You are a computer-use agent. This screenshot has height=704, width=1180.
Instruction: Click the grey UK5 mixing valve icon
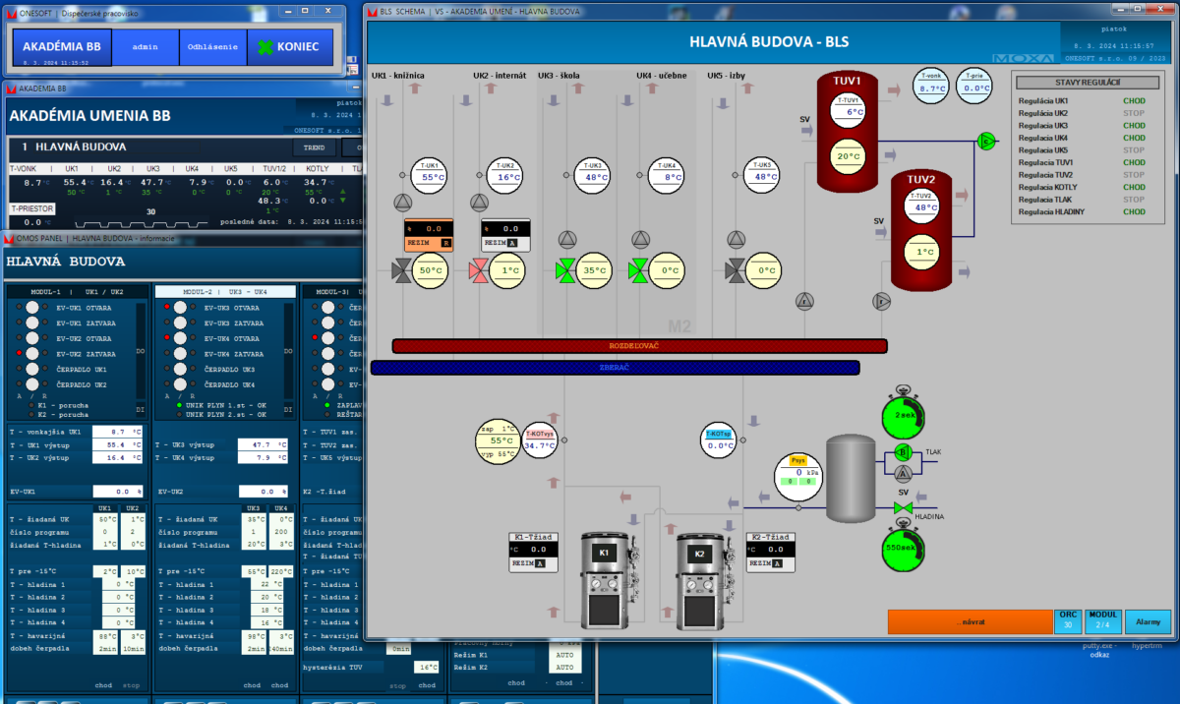pyautogui.click(x=736, y=270)
